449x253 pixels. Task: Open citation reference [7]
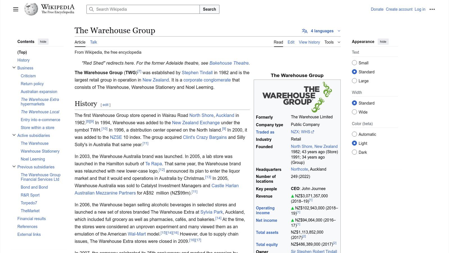[139, 71]
